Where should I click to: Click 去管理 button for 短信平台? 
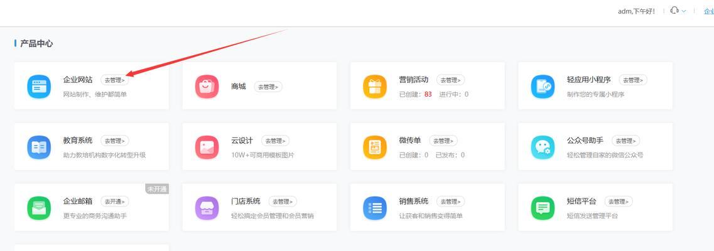tap(619, 201)
